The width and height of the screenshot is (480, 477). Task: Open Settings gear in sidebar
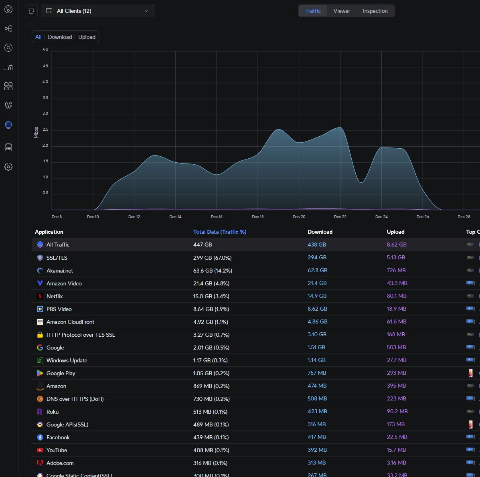point(8,167)
